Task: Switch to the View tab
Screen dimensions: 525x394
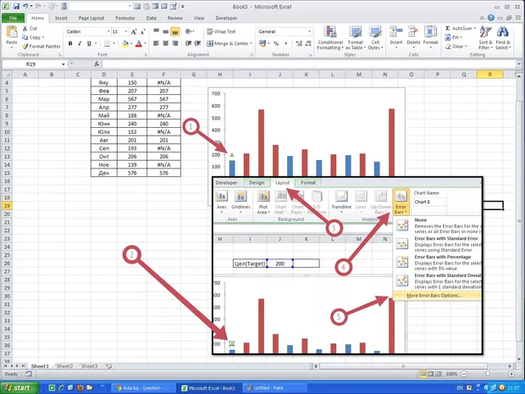Action: pos(199,18)
